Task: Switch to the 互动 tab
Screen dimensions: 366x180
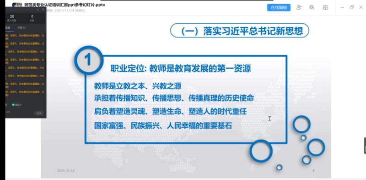Action: pos(8,28)
